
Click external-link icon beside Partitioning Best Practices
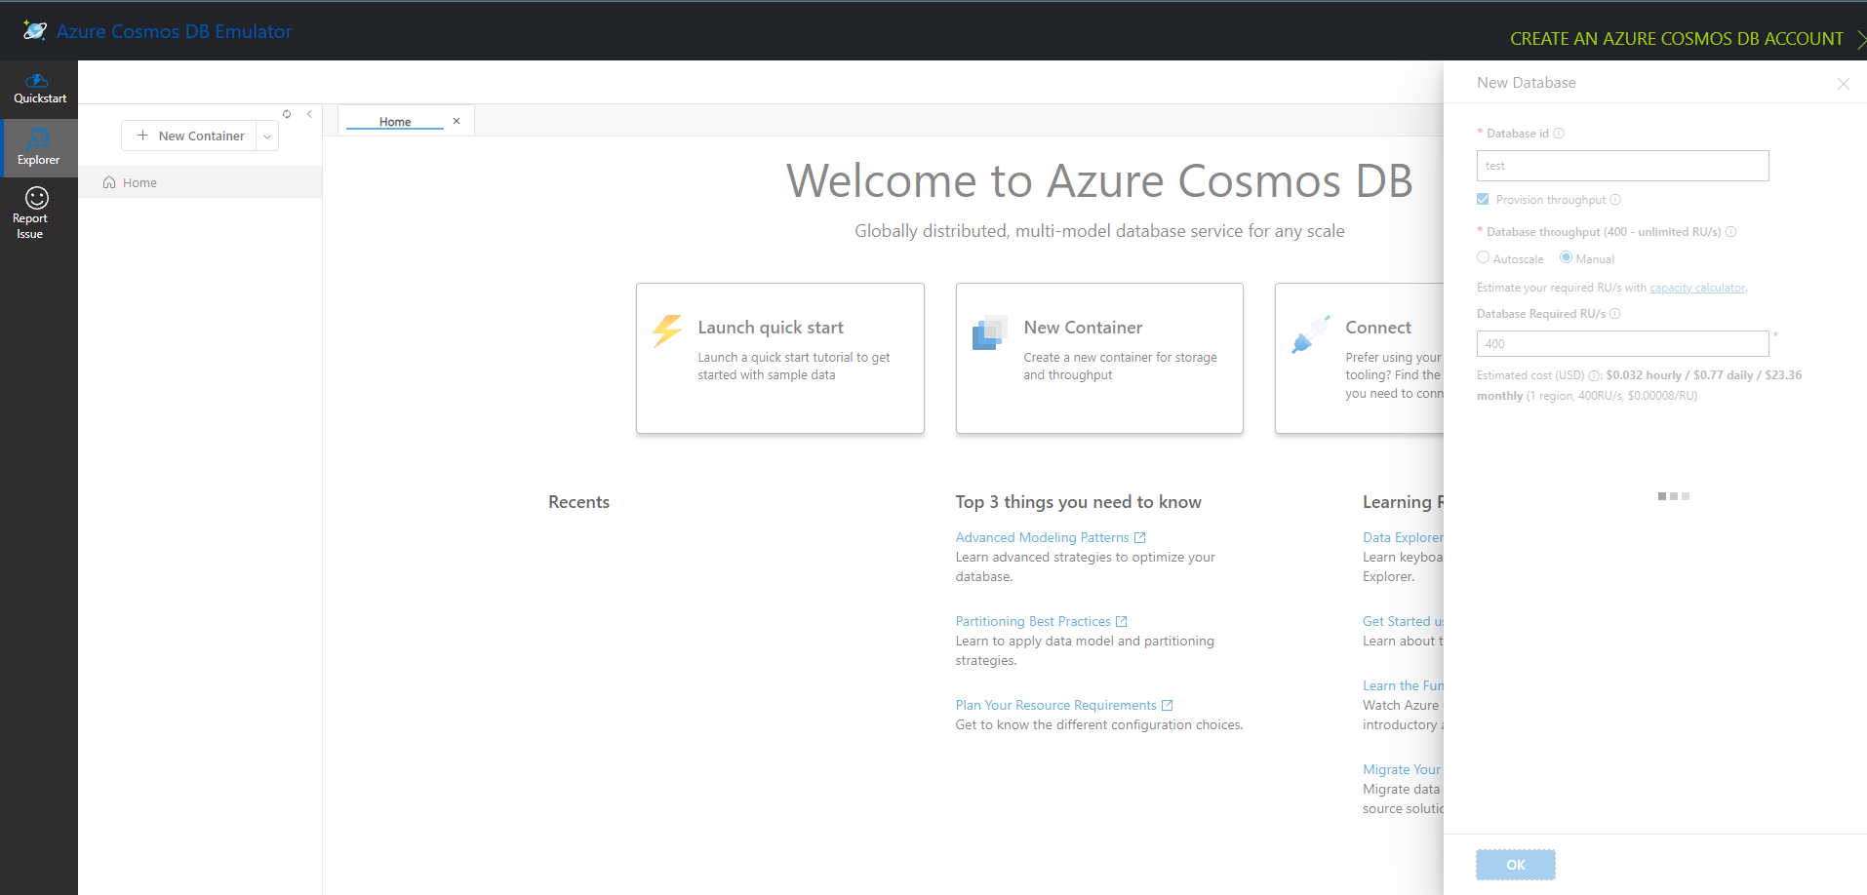click(1122, 621)
